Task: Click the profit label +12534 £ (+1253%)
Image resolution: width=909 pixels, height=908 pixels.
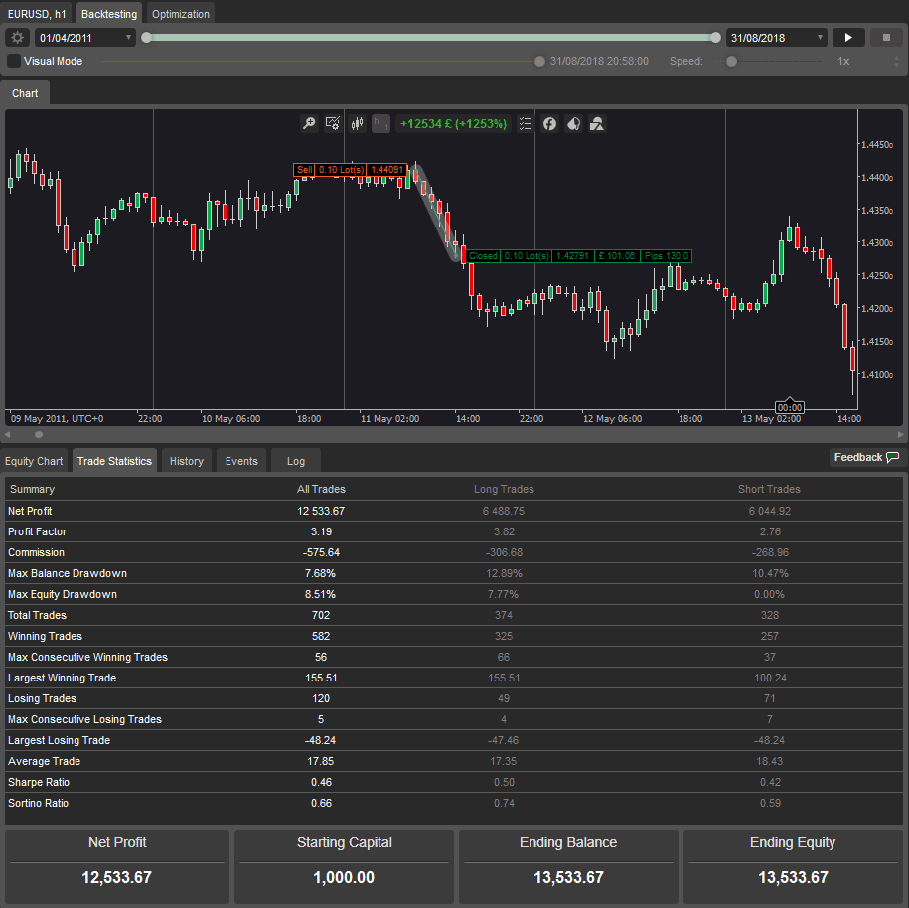Action: pyautogui.click(x=453, y=123)
